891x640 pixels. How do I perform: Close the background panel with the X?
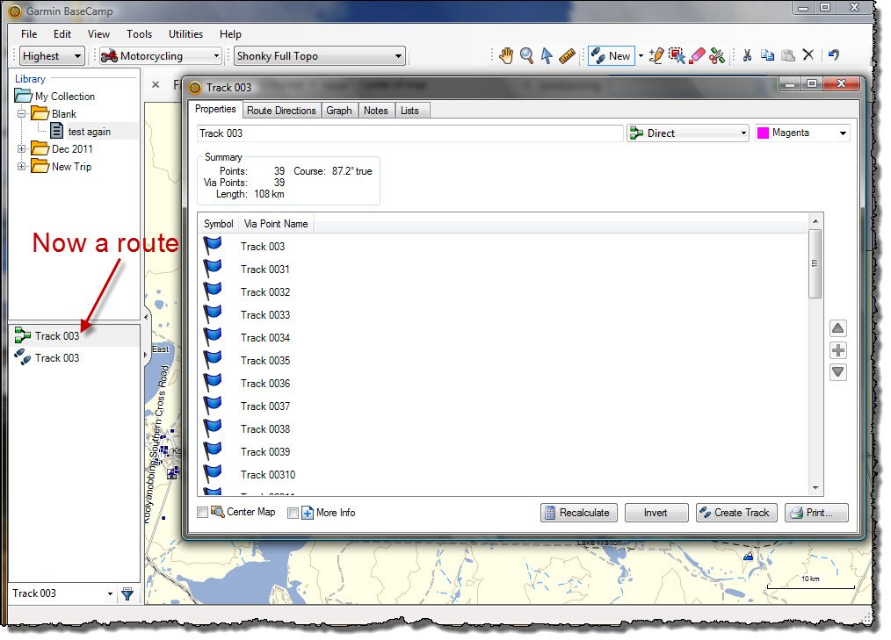pyautogui.click(x=156, y=84)
